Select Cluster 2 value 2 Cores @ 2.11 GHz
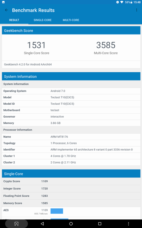Image resolution: width=142 pixels, height=228 pixels. pyautogui.click(x=63, y=162)
